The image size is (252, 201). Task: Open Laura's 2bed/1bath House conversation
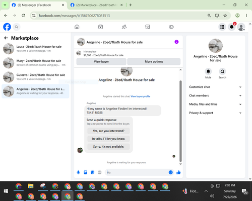[35, 49]
